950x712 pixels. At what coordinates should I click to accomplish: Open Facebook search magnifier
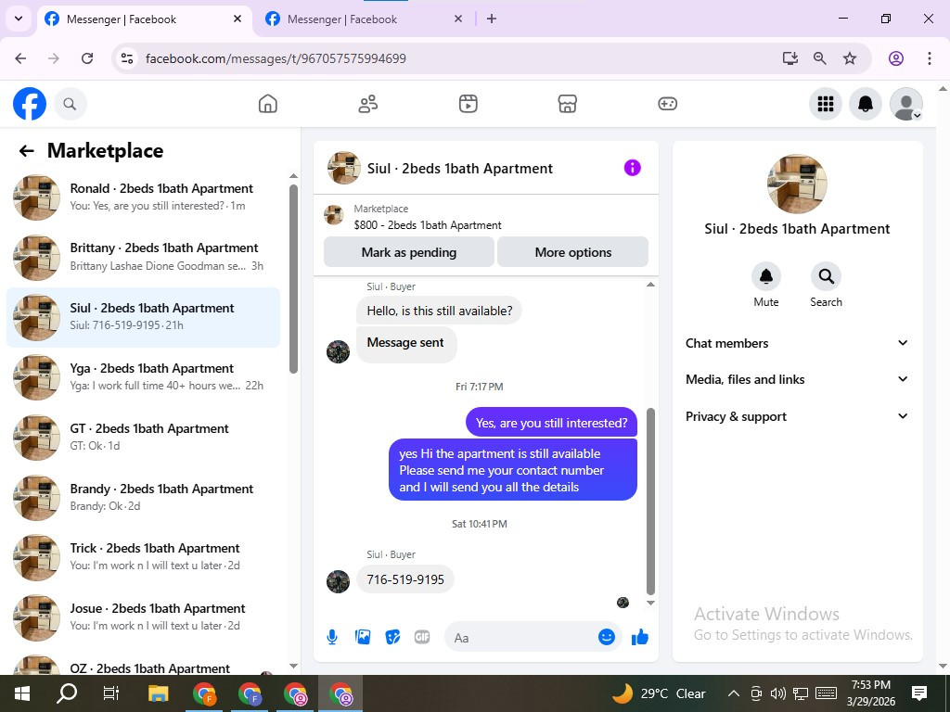(70, 104)
